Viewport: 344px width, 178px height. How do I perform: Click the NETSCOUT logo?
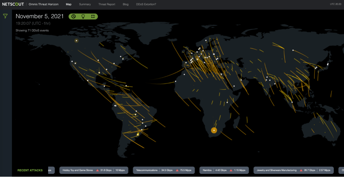point(13,4)
